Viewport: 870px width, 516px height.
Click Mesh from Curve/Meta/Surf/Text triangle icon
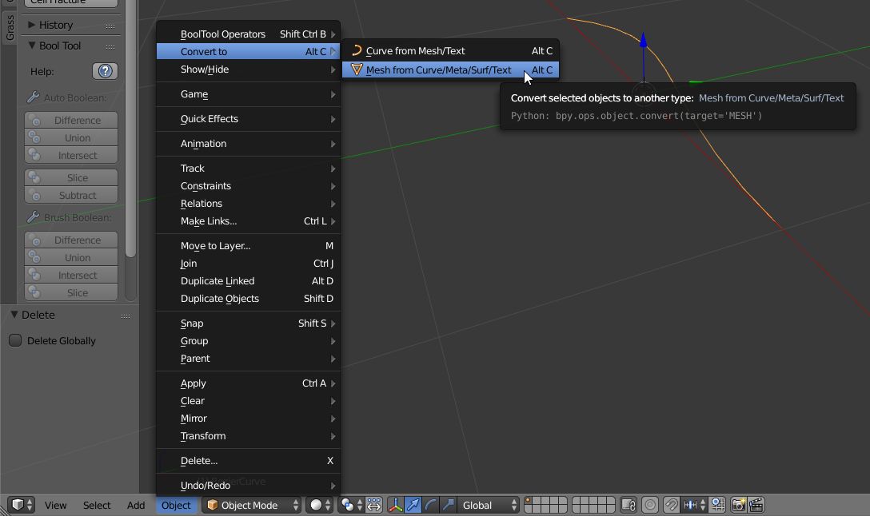(357, 69)
